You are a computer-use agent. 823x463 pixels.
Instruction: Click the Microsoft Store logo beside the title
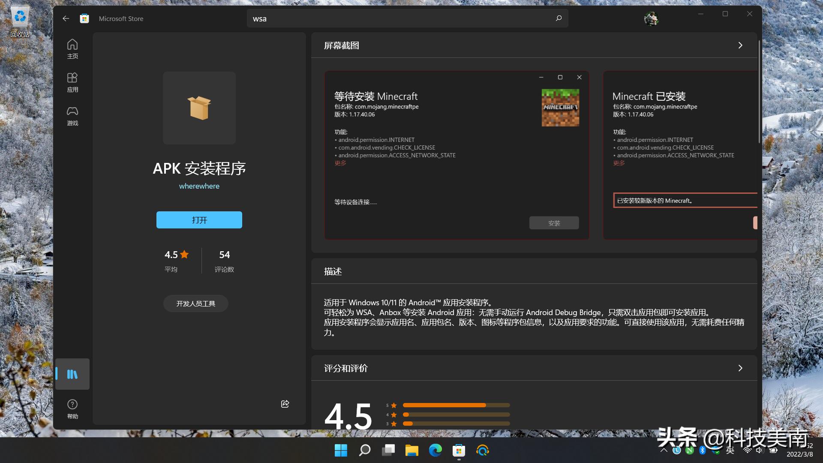pos(84,18)
